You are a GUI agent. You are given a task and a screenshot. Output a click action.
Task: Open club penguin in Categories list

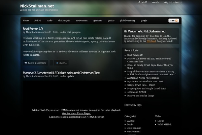pyautogui.click(x=134, y=128)
